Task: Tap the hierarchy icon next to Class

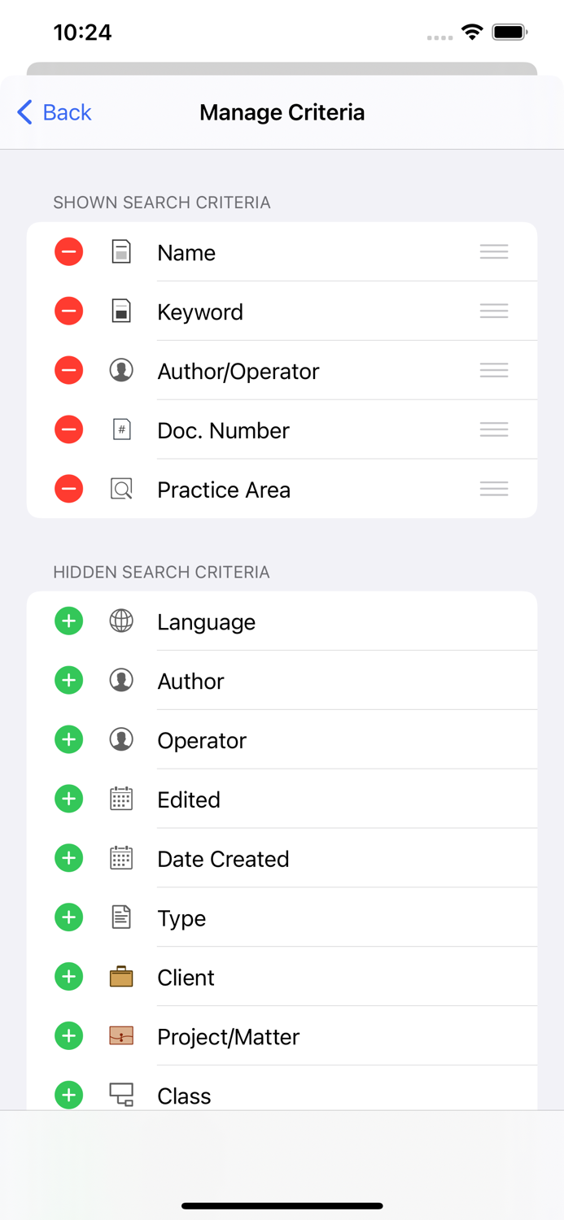Action: [120, 1095]
